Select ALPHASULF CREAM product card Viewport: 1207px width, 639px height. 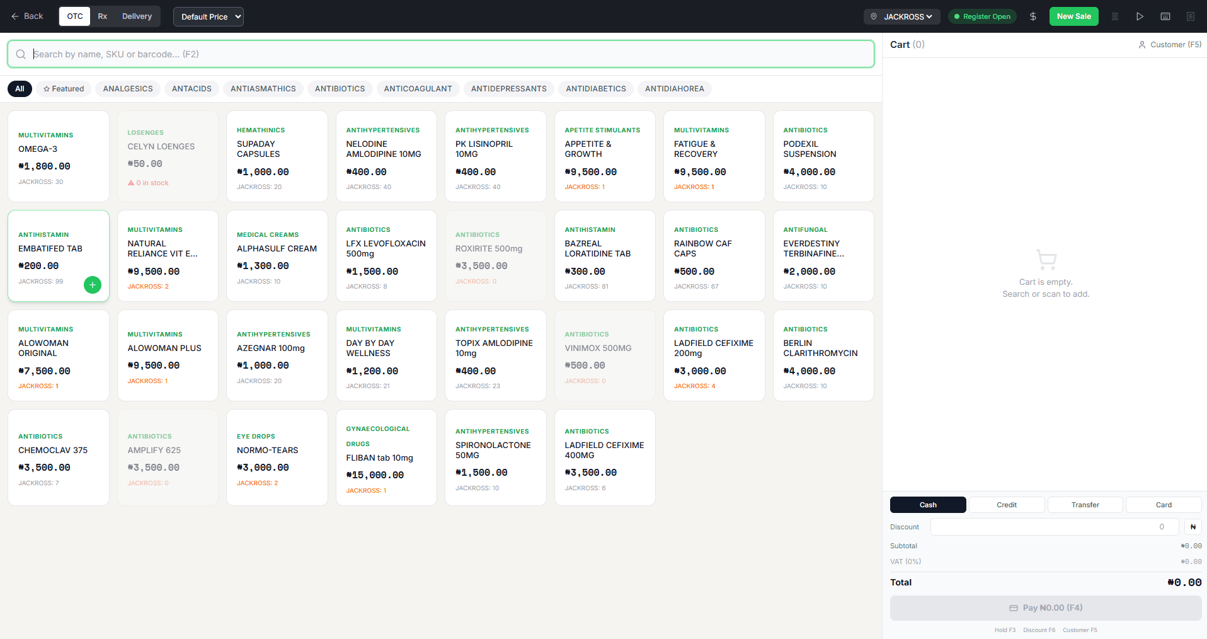[x=277, y=256]
